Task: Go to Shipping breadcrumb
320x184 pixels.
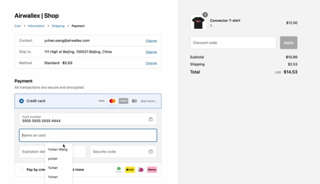Action: coord(58,26)
